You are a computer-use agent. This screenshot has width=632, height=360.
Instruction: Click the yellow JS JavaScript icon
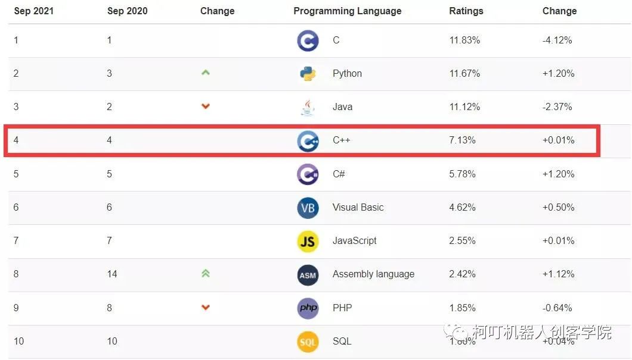(x=308, y=242)
